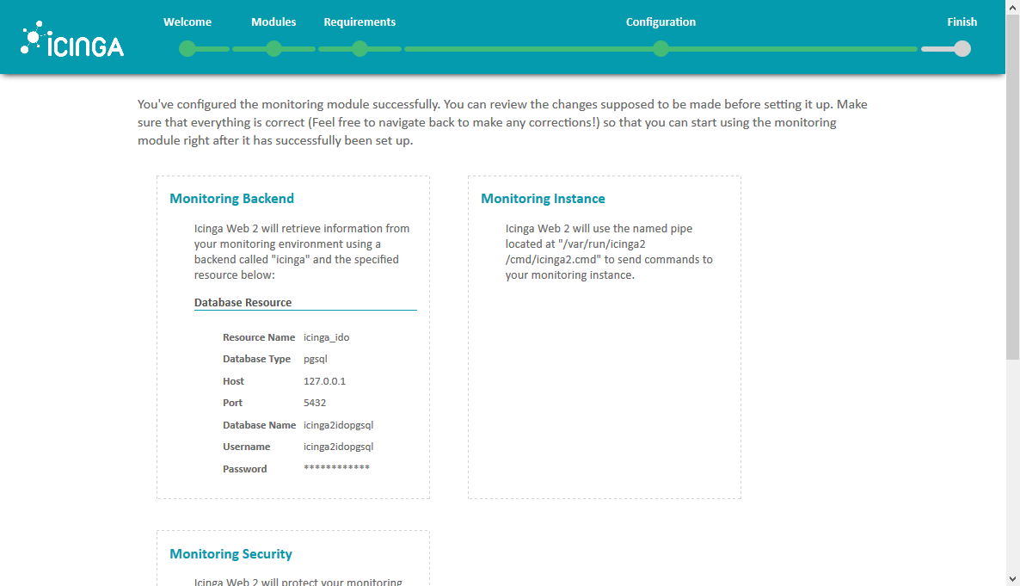
Task: Open the Requirements step label
Action: click(359, 22)
